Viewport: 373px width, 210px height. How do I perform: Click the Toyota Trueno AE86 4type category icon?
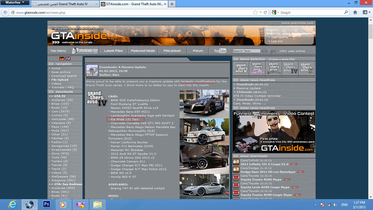click(236, 177)
